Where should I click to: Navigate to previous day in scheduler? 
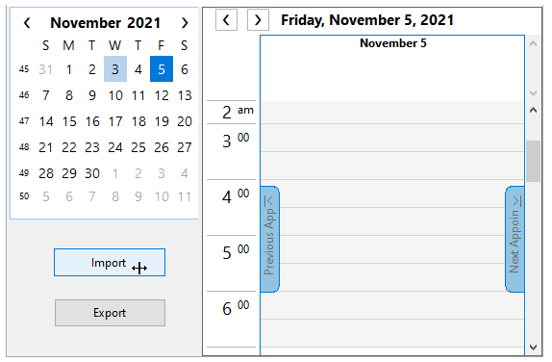(x=226, y=20)
